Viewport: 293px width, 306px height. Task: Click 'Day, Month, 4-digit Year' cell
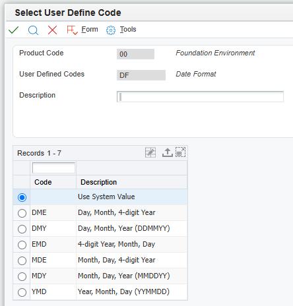tap(131, 213)
